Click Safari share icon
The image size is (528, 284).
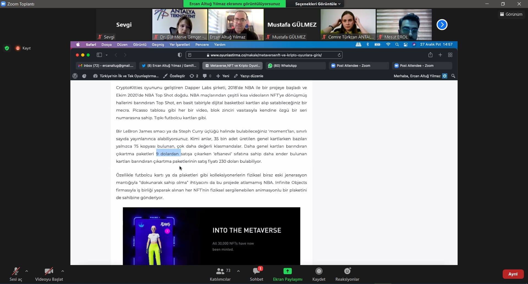pyautogui.click(x=430, y=55)
